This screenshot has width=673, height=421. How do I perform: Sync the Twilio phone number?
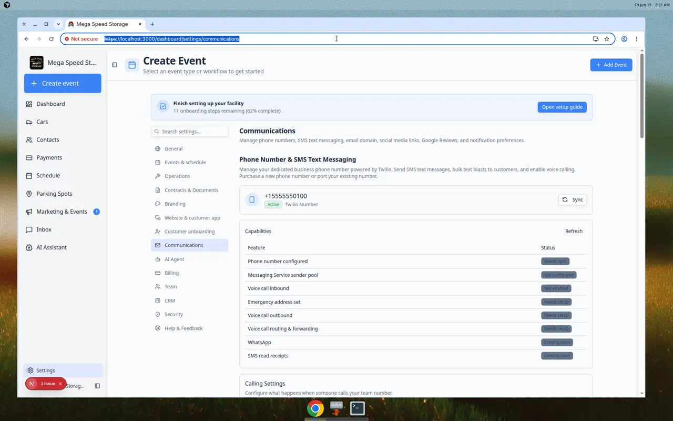tap(572, 200)
